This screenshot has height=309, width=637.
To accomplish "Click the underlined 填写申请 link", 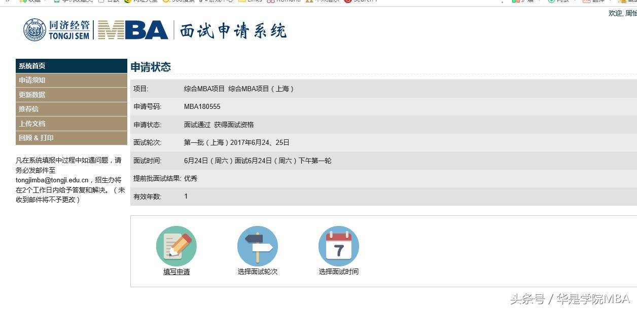I will pos(176,272).
